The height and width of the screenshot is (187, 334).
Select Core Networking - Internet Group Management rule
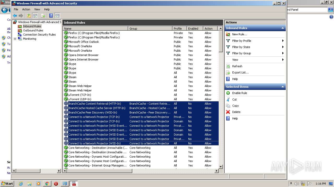coord(141,165)
